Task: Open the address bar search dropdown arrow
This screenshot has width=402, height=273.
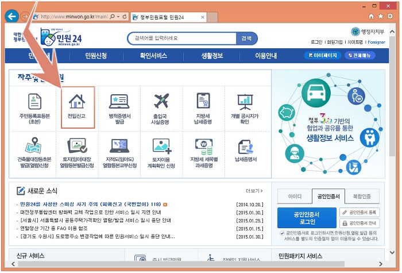Action: coord(118,17)
